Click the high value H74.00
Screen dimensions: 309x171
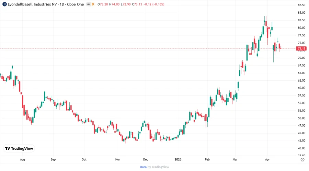[114, 4]
